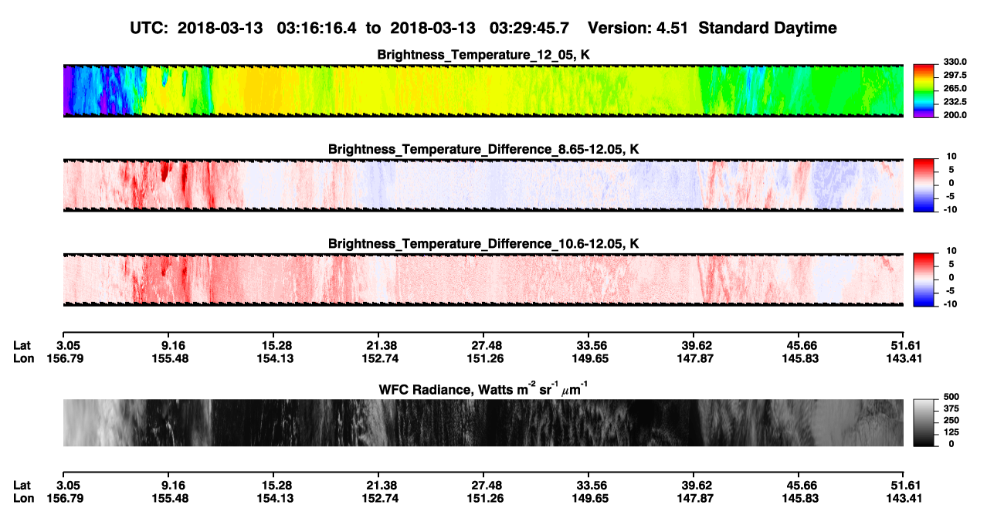Click the 8.65-12.05 temperature difference image strip
This screenshot has width=1004, height=515.
coord(483,185)
